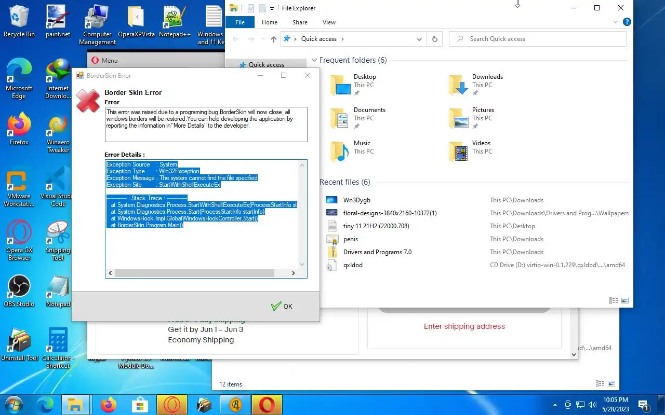Image resolution: width=665 pixels, height=415 pixels.
Task: Launch the Snipping Tool from the desktop
Action: [x=58, y=241]
